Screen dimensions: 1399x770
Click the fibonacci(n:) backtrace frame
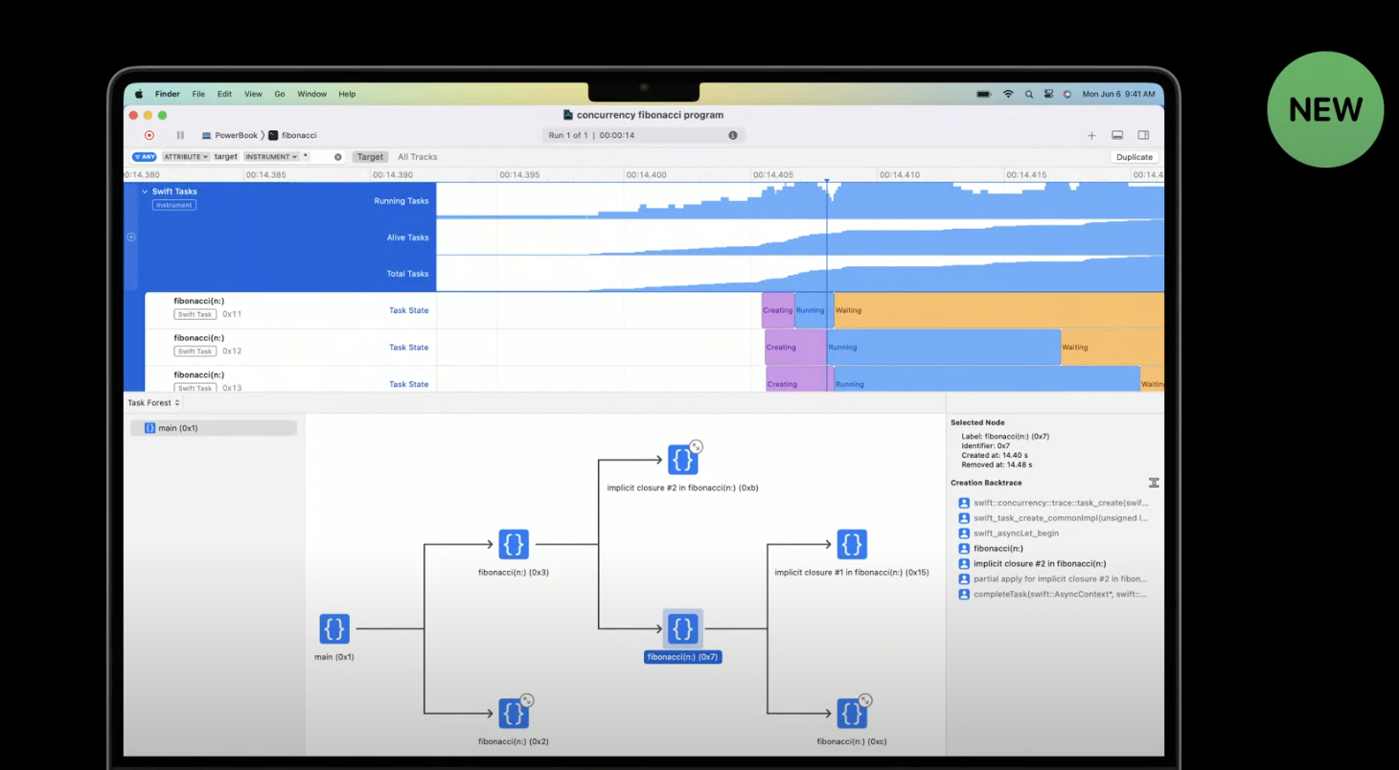pyautogui.click(x=991, y=549)
